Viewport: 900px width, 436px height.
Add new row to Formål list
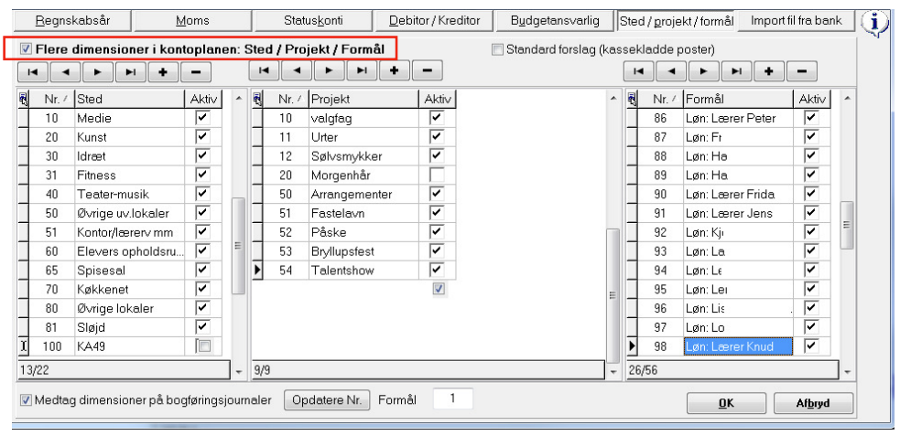(x=768, y=70)
